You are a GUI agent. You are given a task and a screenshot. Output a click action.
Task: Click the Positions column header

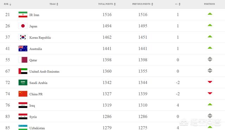pos(210,4)
